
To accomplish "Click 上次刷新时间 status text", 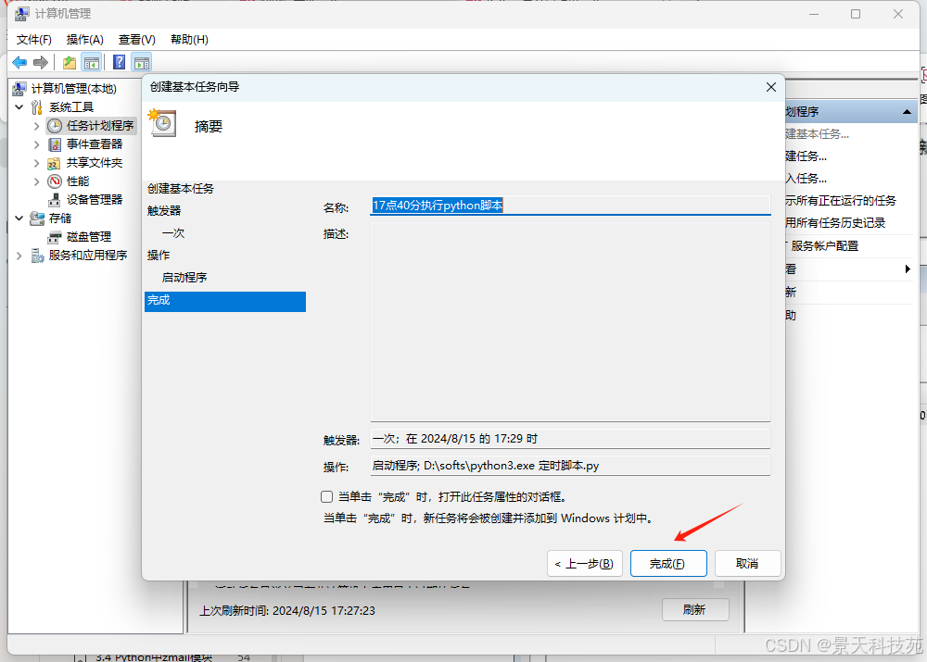I will [287, 611].
